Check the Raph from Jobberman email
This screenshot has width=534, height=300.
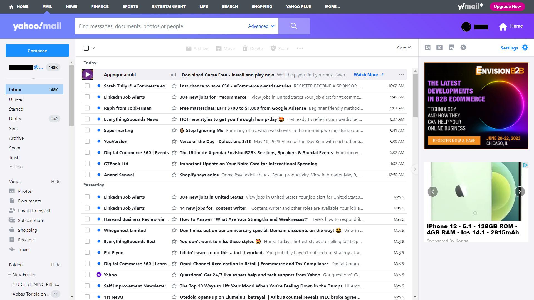coord(87,108)
